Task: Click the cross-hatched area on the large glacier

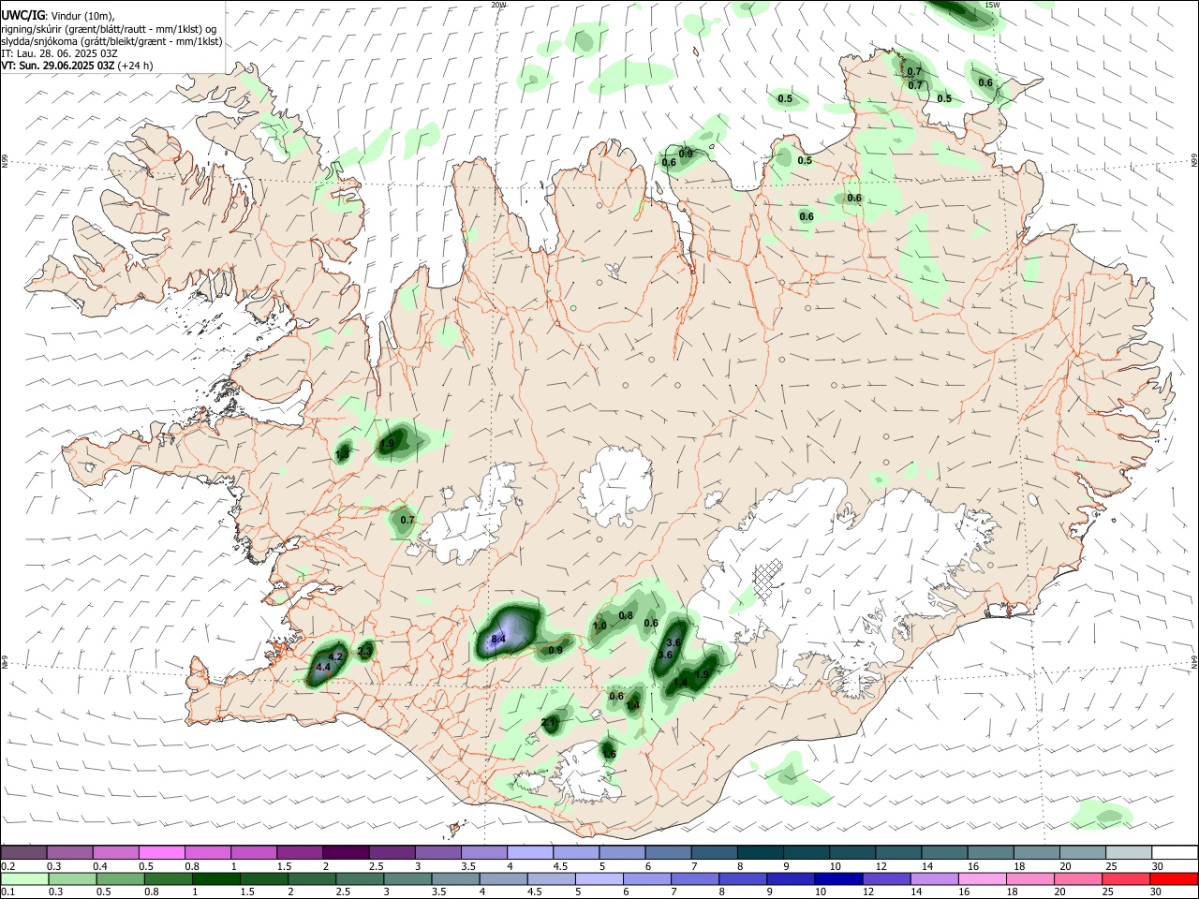Action: (768, 579)
